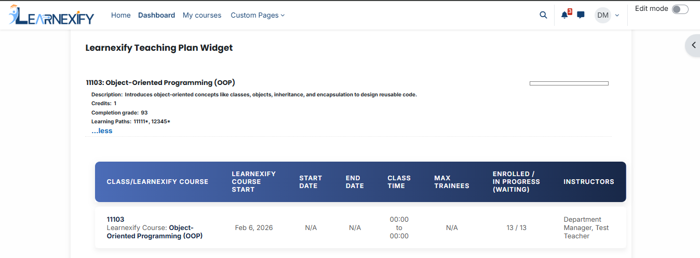
Task: Open the search magnifier icon
Action: pos(543,15)
